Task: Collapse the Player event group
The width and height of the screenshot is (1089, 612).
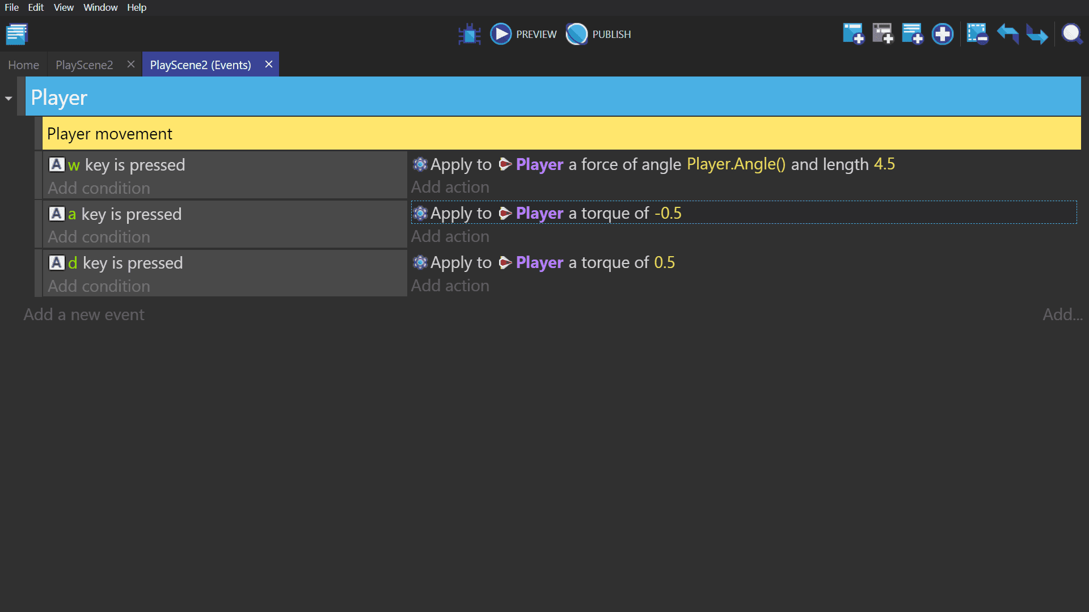Action: [x=9, y=99]
